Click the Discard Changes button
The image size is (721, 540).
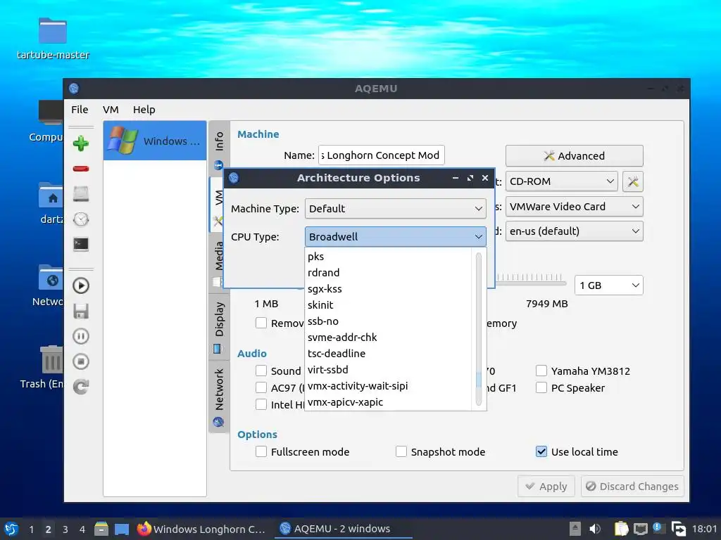(632, 487)
